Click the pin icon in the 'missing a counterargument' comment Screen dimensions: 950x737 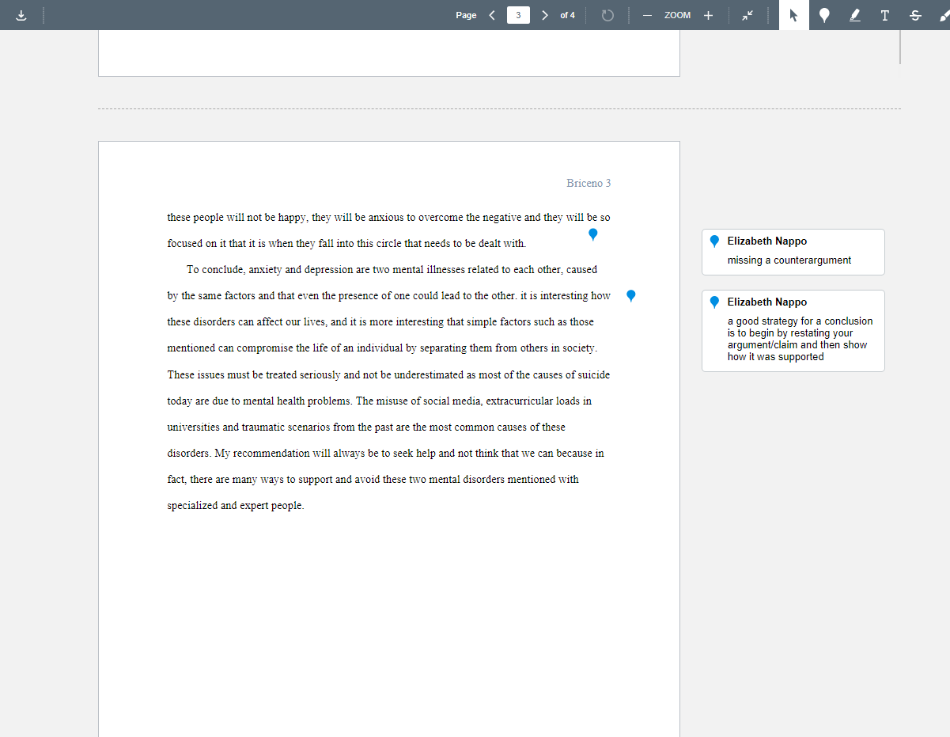pyautogui.click(x=714, y=241)
